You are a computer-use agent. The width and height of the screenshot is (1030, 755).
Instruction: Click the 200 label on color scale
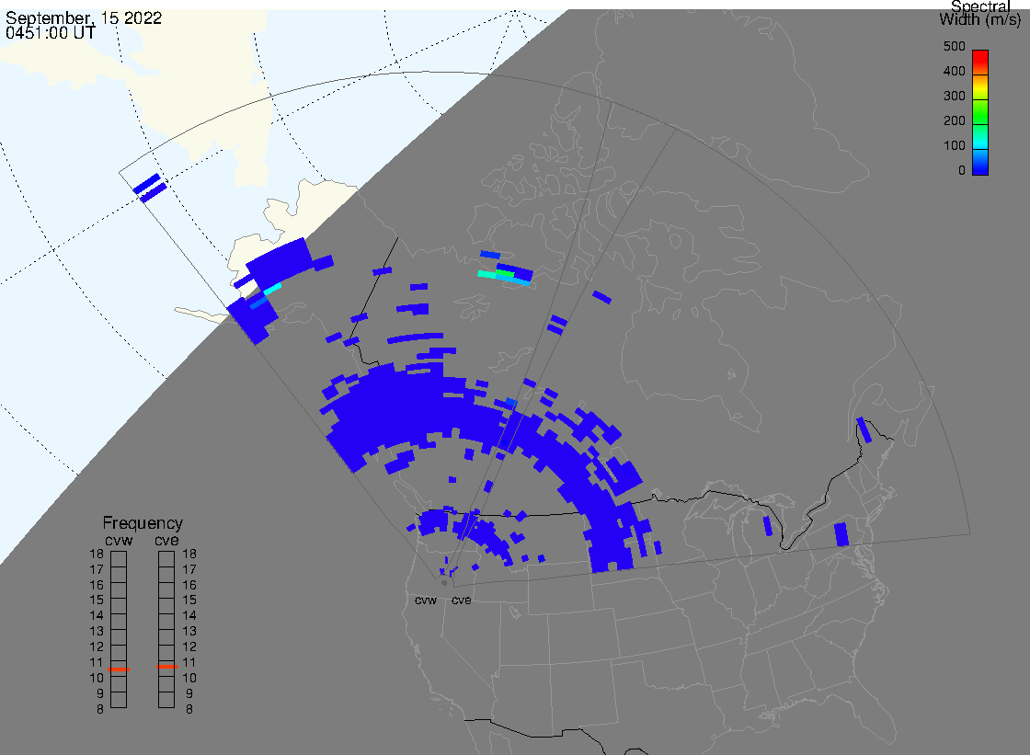pyautogui.click(x=954, y=120)
